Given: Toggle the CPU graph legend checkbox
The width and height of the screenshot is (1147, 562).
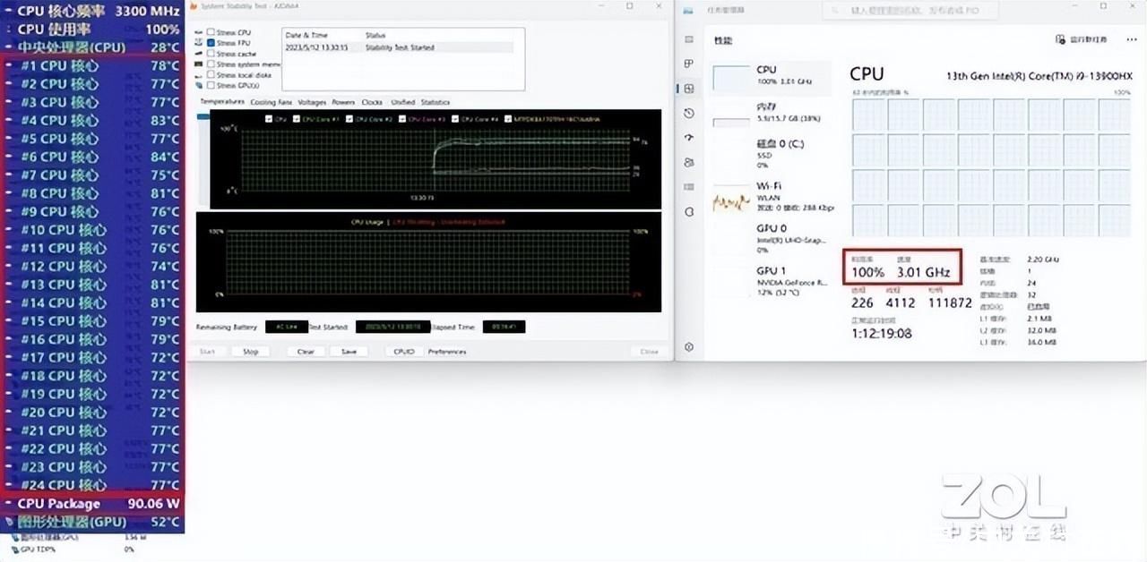Looking at the screenshot, I should pos(269,118).
